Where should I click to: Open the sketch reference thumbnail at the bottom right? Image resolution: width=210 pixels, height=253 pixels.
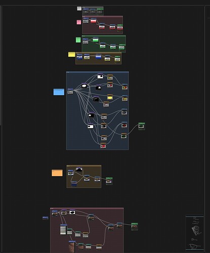[195, 233]
